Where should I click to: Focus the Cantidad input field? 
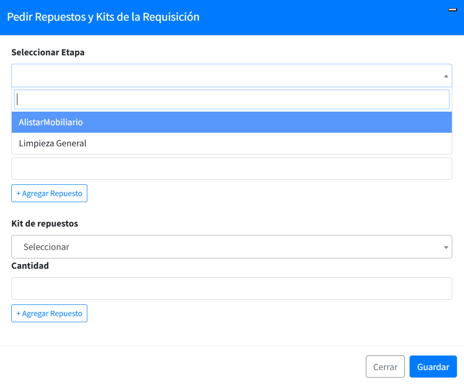coord(232,288)
